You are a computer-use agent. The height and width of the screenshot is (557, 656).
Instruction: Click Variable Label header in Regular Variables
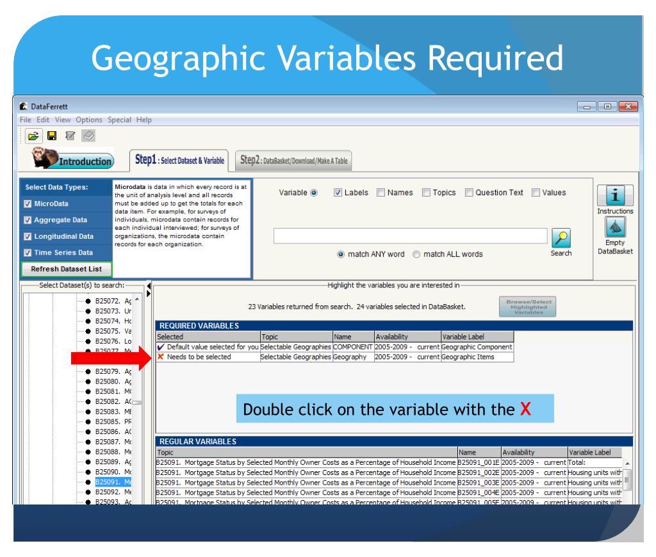[594, 453]
